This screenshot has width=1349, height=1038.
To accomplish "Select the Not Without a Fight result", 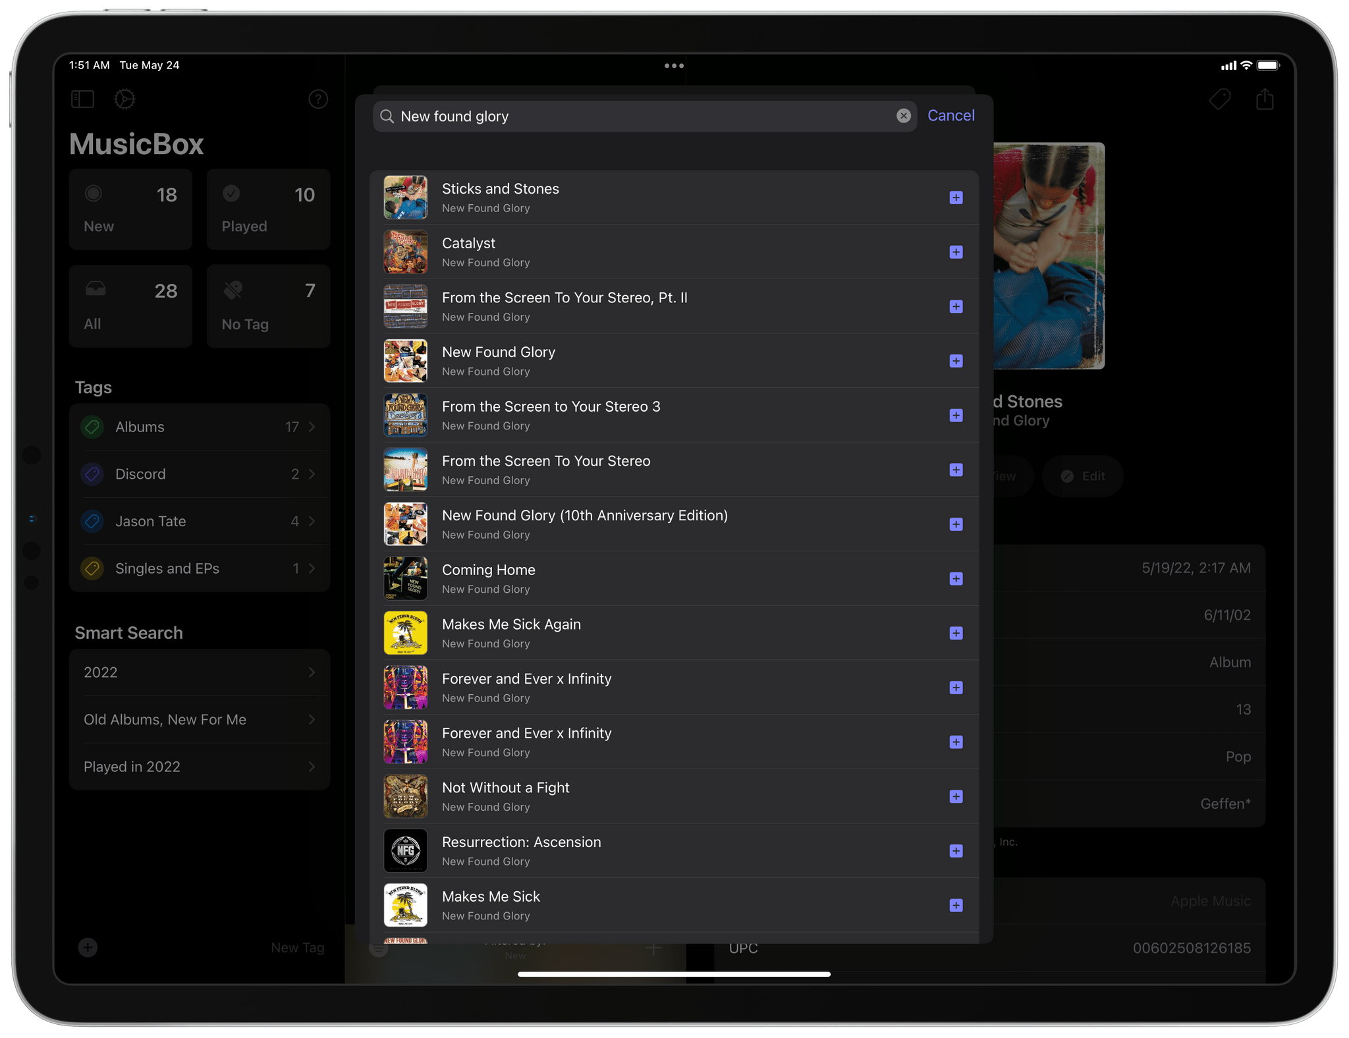I will [x=674, y=797].
